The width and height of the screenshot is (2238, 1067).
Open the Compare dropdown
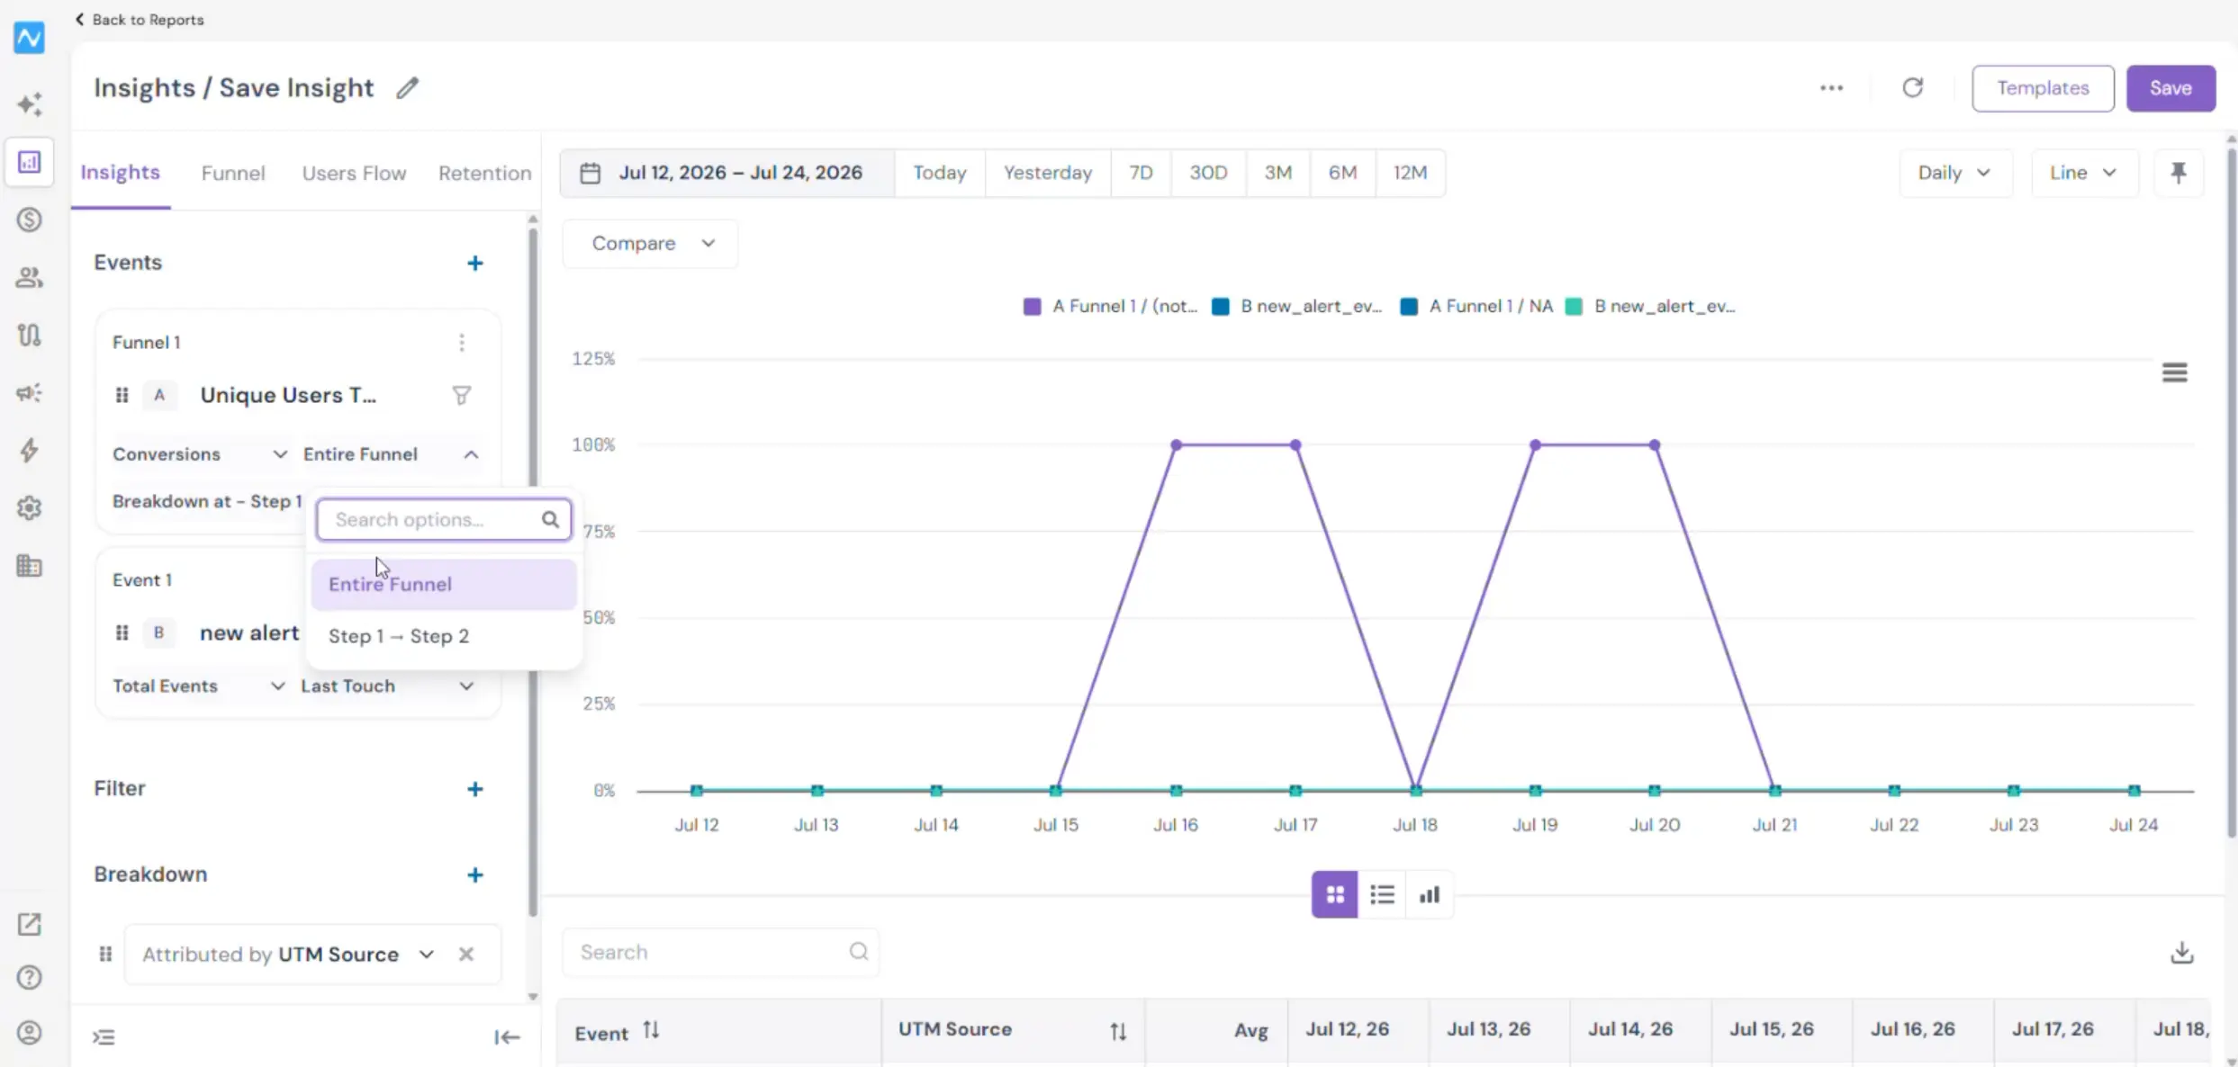650,244
